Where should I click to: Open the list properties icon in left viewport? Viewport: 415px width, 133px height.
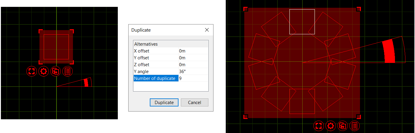click(x=68, y=71)
